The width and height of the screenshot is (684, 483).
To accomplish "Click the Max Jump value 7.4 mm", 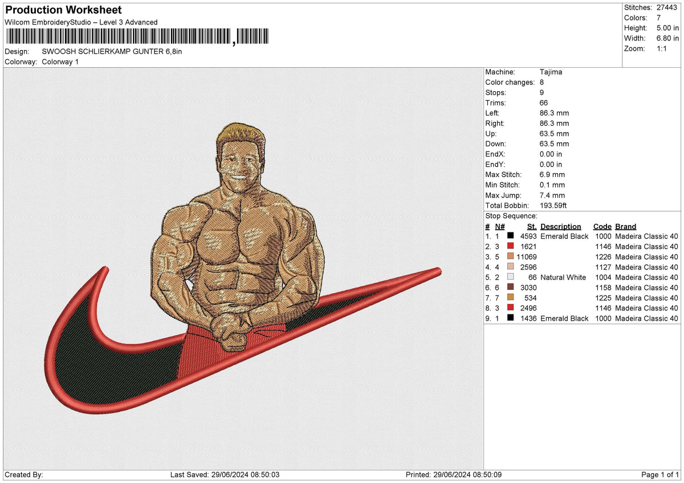I will click(552, 195).
